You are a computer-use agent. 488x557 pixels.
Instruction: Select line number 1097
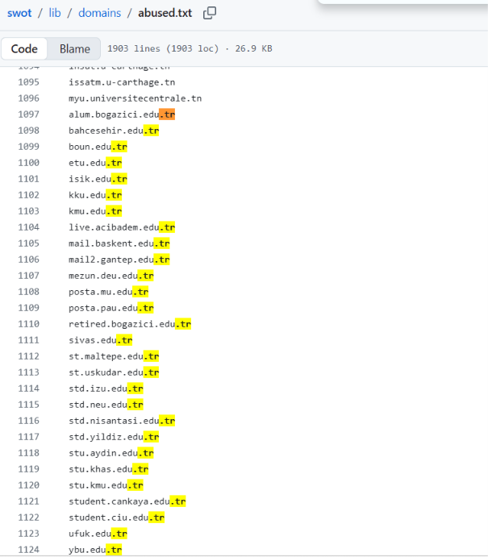click(29, 114)
